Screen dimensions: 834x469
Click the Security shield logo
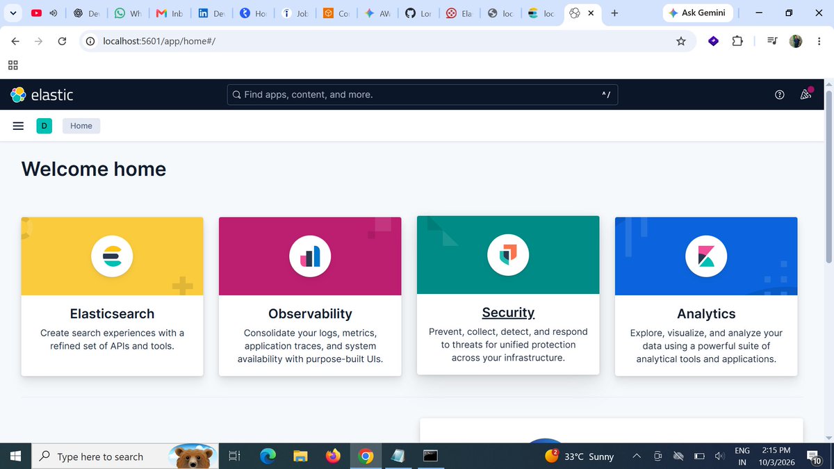click(x=508, y=255)
